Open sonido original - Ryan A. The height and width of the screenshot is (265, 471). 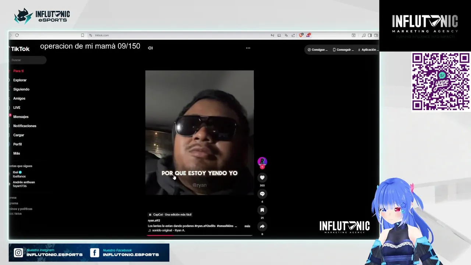pyautogui.click(x=167, y=230)
